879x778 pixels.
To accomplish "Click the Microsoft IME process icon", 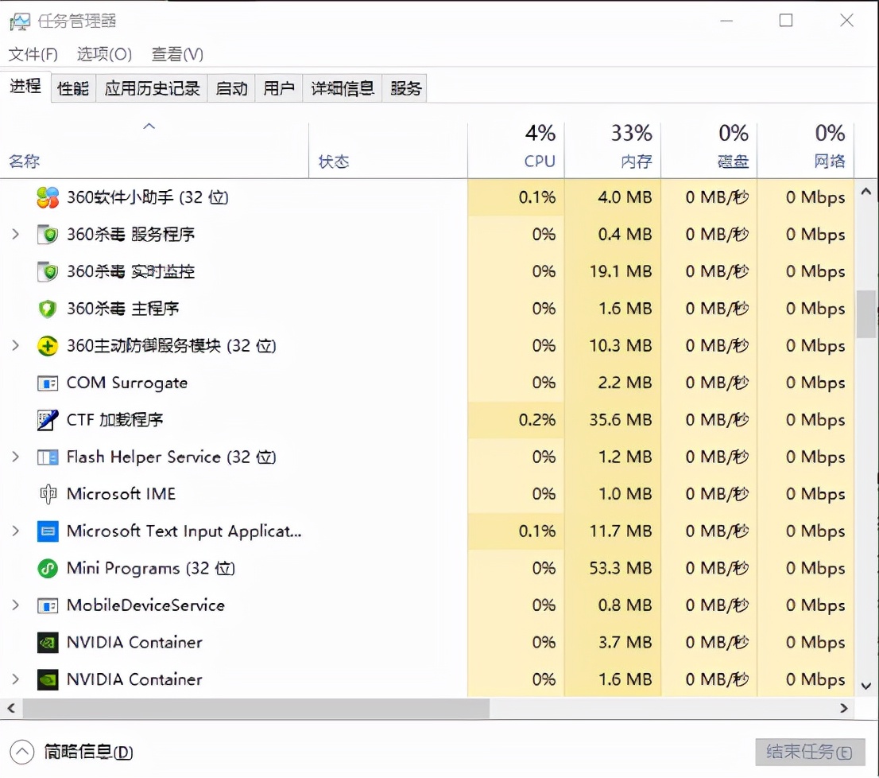I will coord(48,494).
